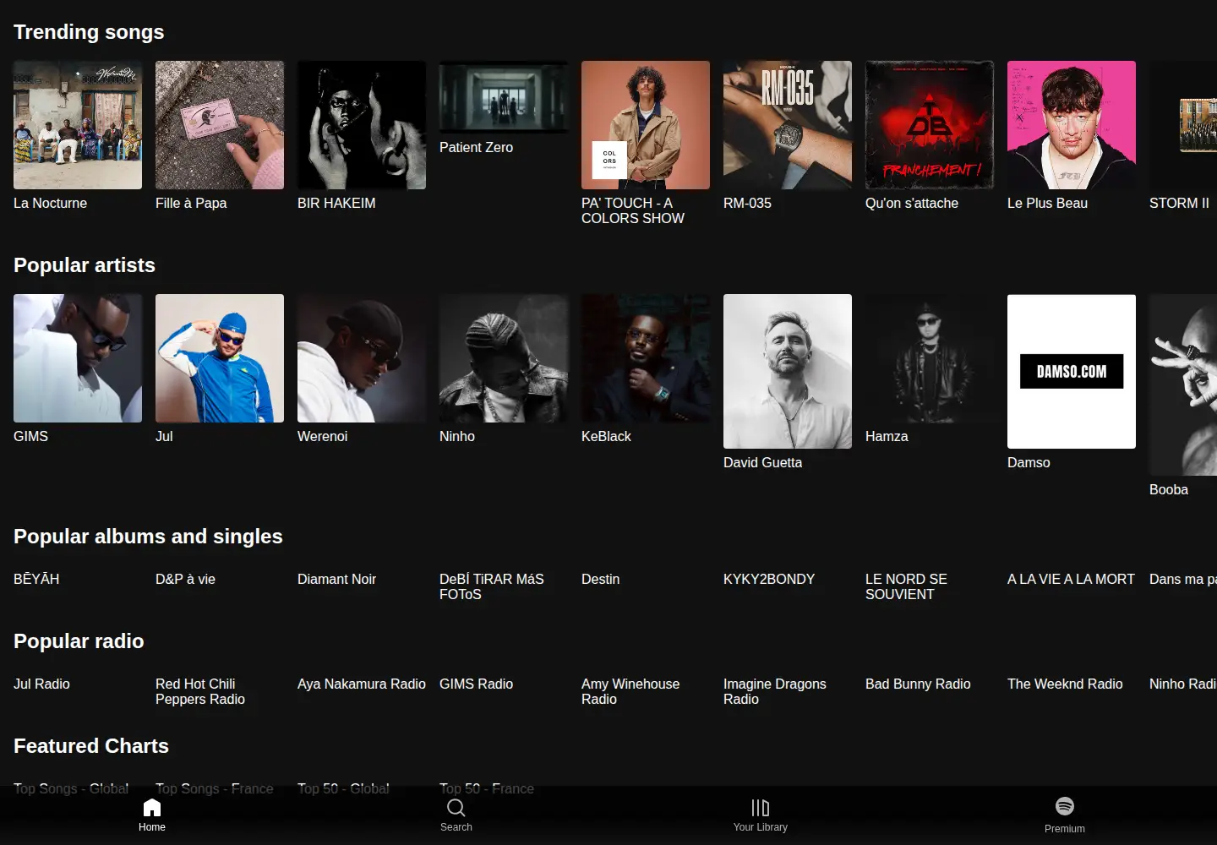Open the STORM II song title
This screenshot has height=845, width=1217.
pyautogui.click(x=1179, y=203)
